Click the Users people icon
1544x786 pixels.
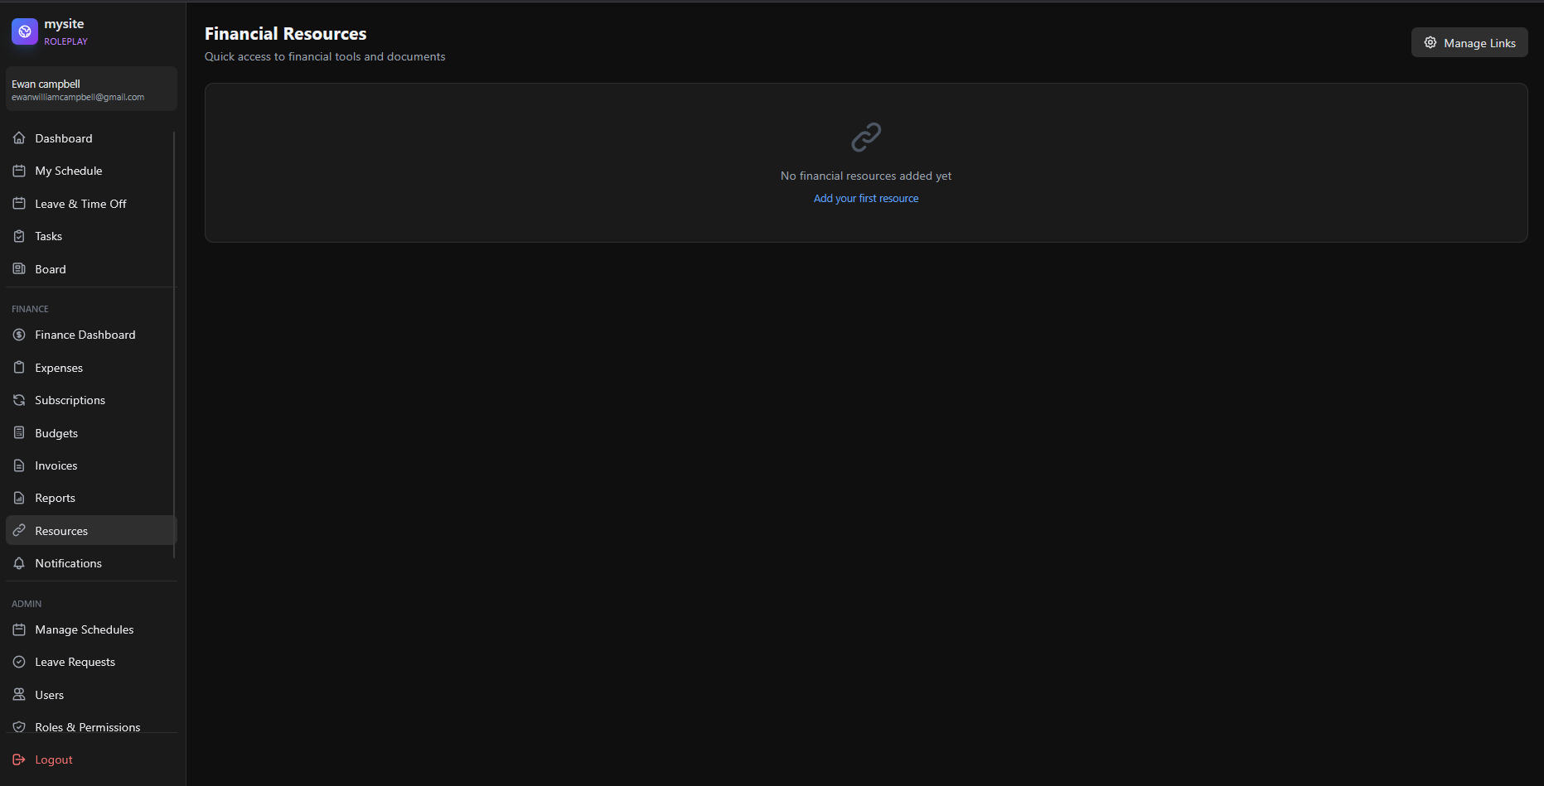tap(19, 695)
